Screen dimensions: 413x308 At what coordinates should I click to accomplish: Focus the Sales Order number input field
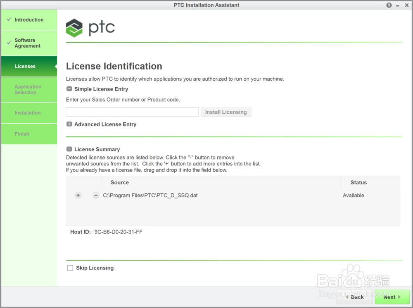(132, 112)
